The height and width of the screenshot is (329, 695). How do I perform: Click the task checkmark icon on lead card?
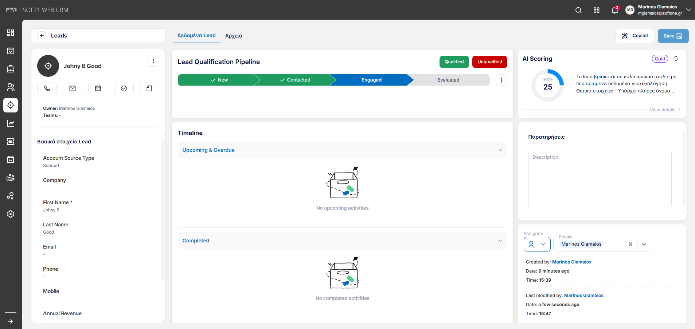[x=124, y=88]
